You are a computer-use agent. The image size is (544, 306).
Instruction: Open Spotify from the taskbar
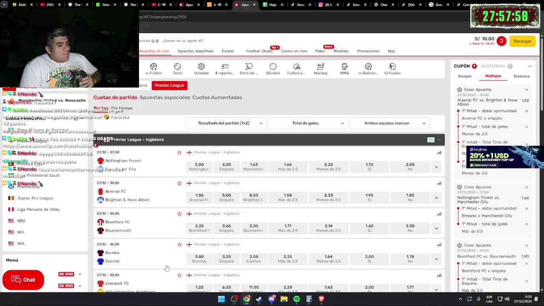[x=297, y=299]
